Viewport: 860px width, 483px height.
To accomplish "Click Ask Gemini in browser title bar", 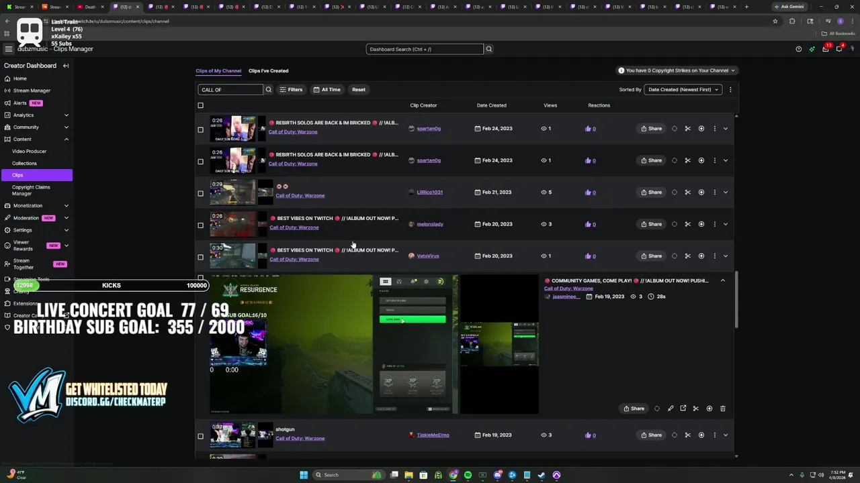I will (789, 7).
